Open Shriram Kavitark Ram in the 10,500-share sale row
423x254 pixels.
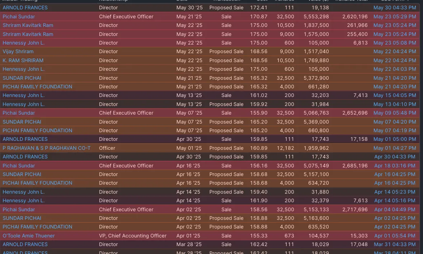tap(28, 25)
